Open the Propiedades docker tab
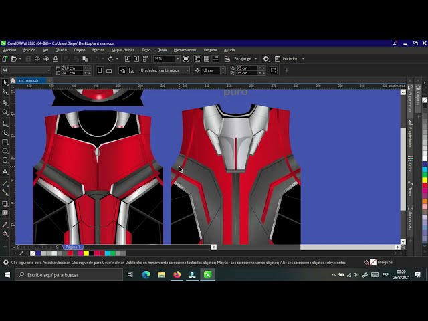 [x=410, y=134]
